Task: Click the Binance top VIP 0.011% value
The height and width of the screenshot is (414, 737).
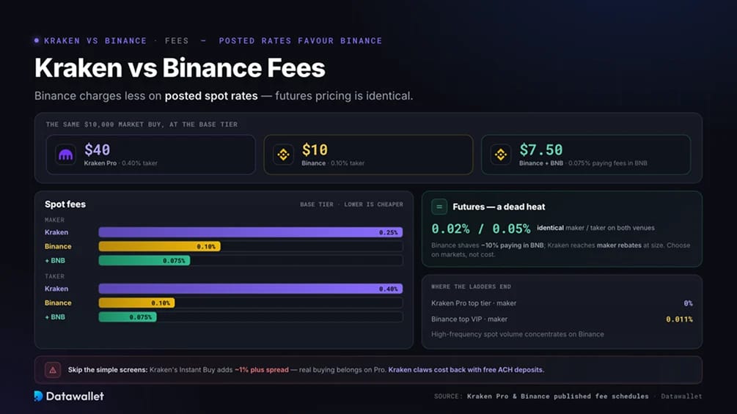Action: [679, 319]
